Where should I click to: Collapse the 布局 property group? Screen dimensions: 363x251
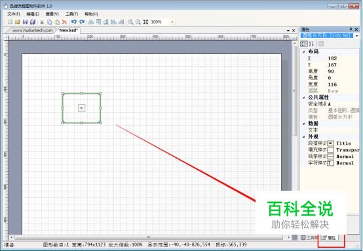[304, 52]
